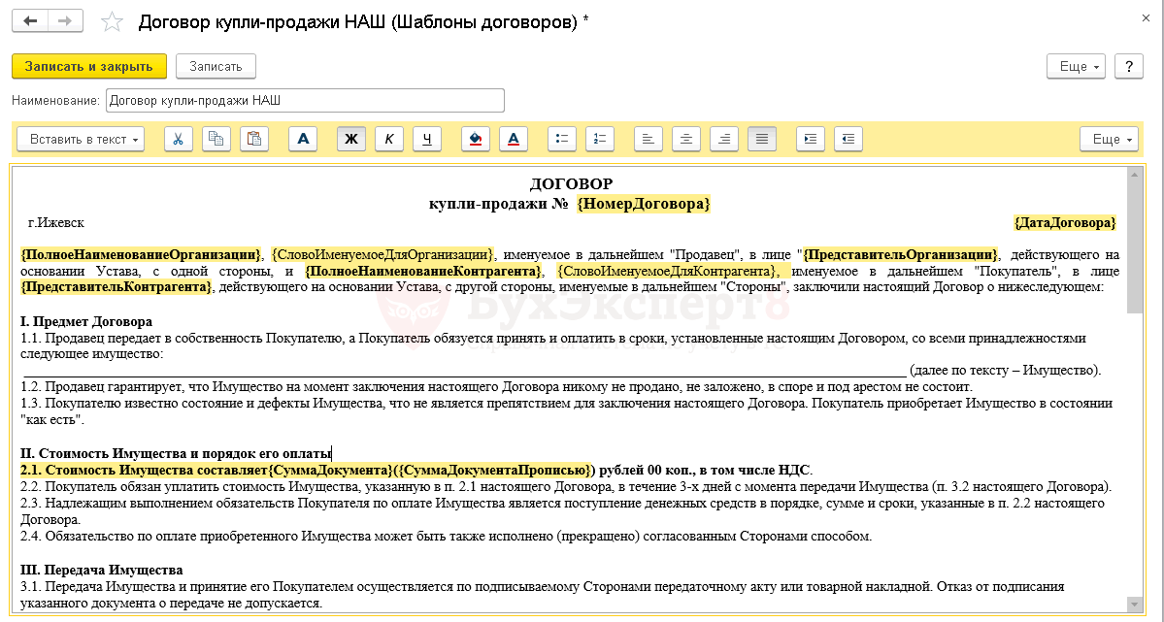The image size is (1164, 622).
Task: Click the 'Наименование' input field
Action: (x=305, y=100)
